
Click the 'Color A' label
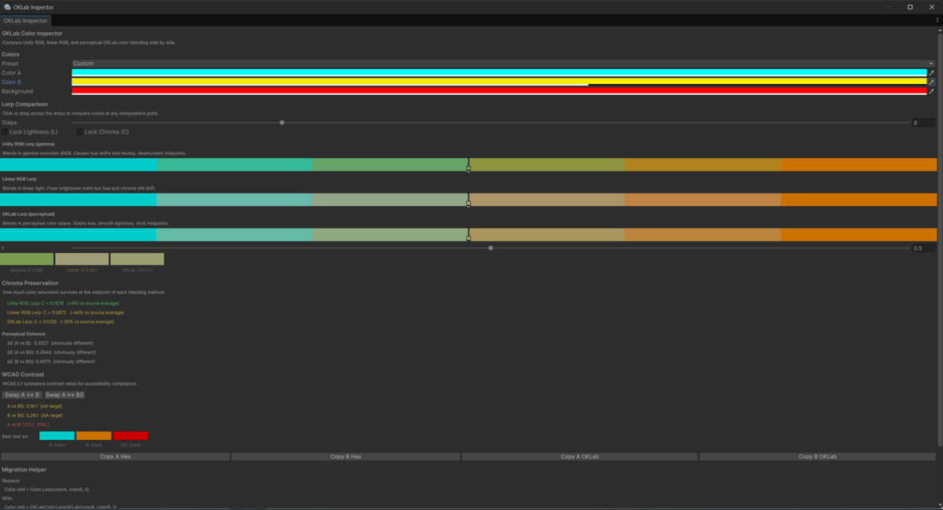11,72
